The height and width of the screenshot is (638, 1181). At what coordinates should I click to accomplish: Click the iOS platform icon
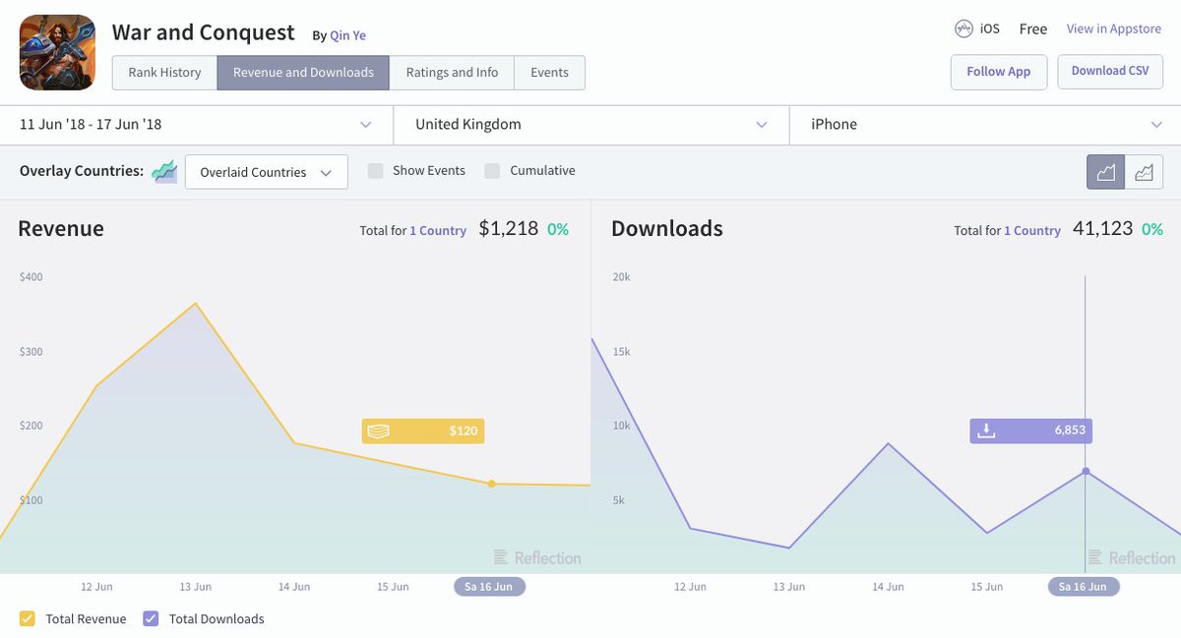963,29
